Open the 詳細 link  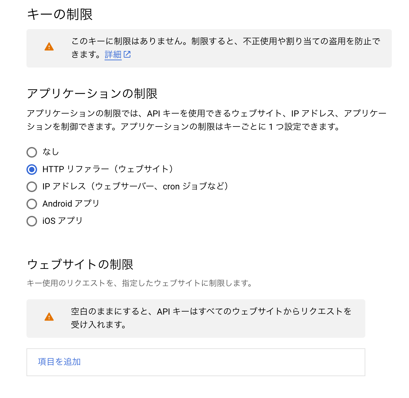click(x=113, y=54)
